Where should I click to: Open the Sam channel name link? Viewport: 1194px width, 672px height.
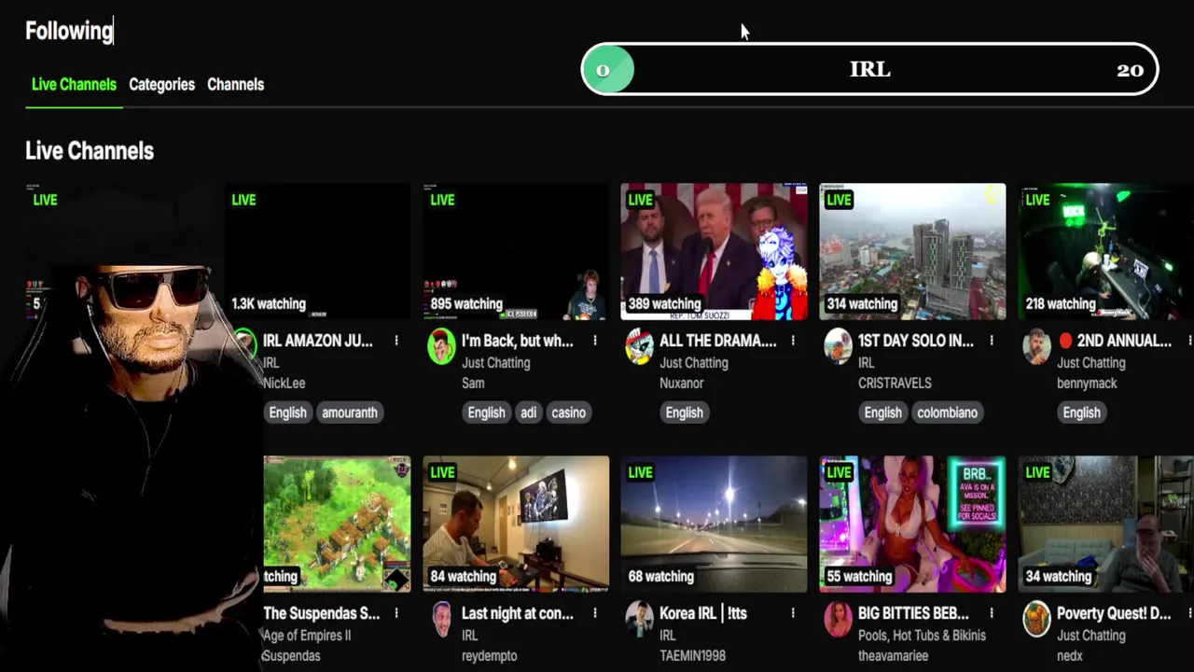click(473, 383)
